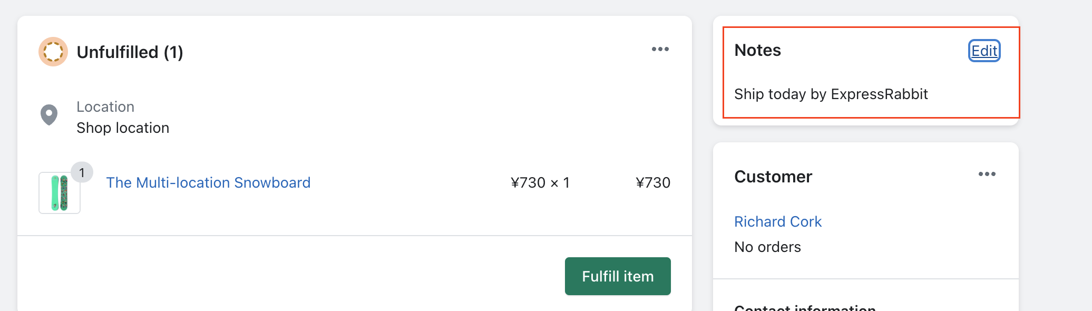Click the note text Ship today by ExpressRabbit
1092x311 pixels.
831,94
